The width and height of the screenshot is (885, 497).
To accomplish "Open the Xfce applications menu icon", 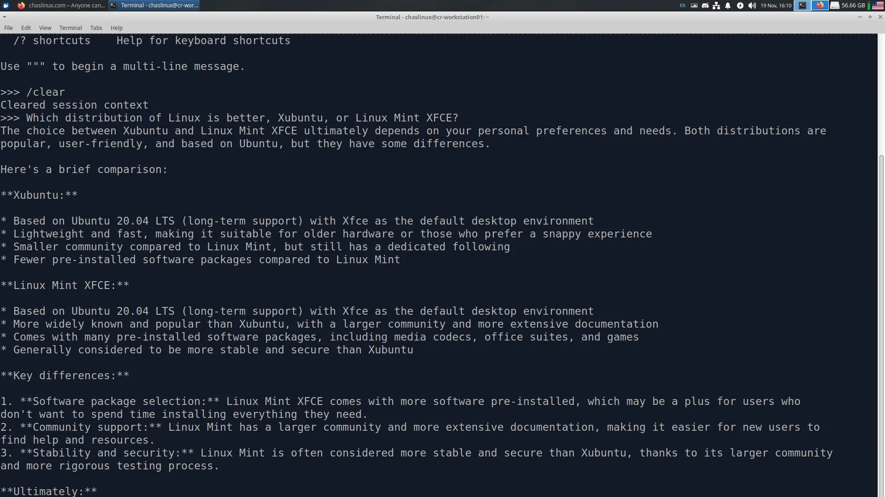I will tap(6, 6).
